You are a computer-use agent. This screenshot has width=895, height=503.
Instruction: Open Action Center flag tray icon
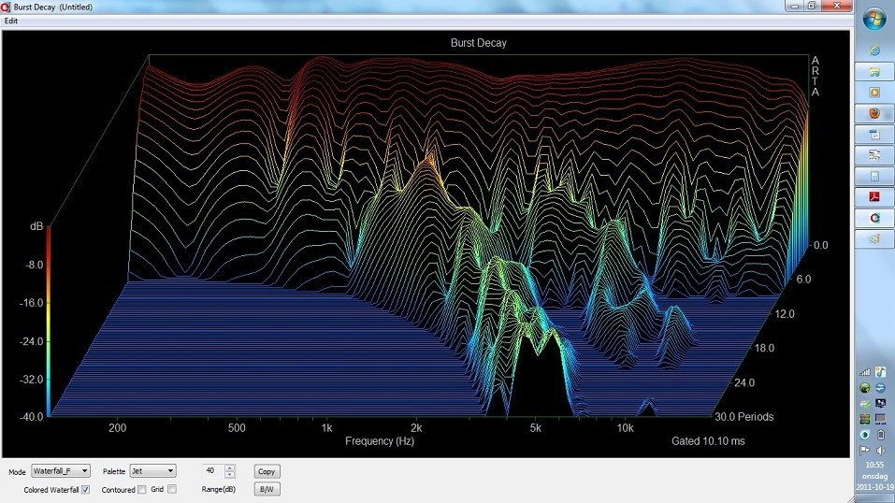point(865,450)
